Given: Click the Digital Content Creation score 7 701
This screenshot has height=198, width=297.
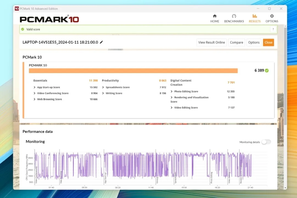Looking at the screenshot, I should 231,82.
